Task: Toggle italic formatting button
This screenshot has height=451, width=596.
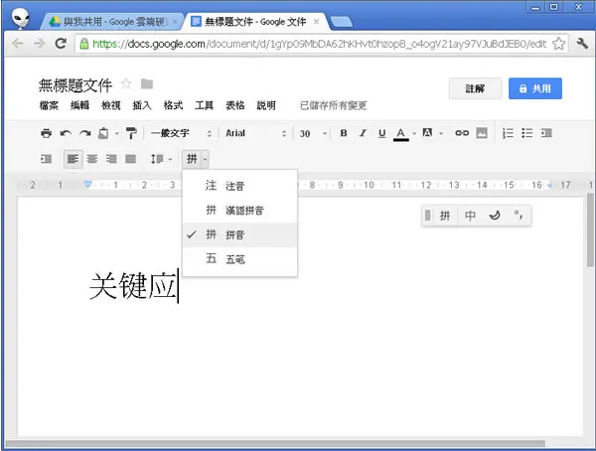Action: [x=363, y=133]
